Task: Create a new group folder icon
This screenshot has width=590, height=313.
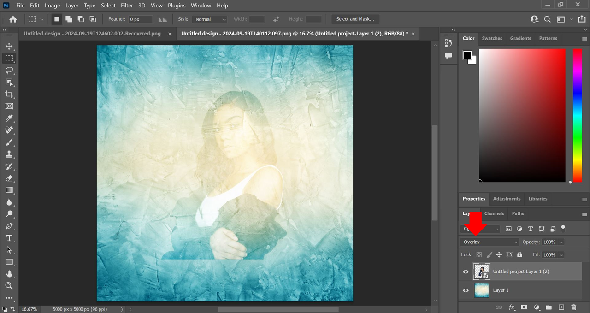Action: [549, 307]
